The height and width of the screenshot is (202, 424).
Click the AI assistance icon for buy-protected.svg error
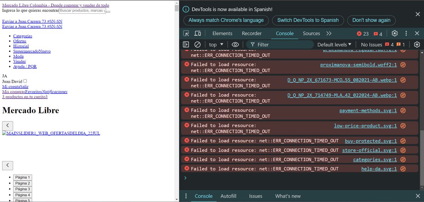403,141
